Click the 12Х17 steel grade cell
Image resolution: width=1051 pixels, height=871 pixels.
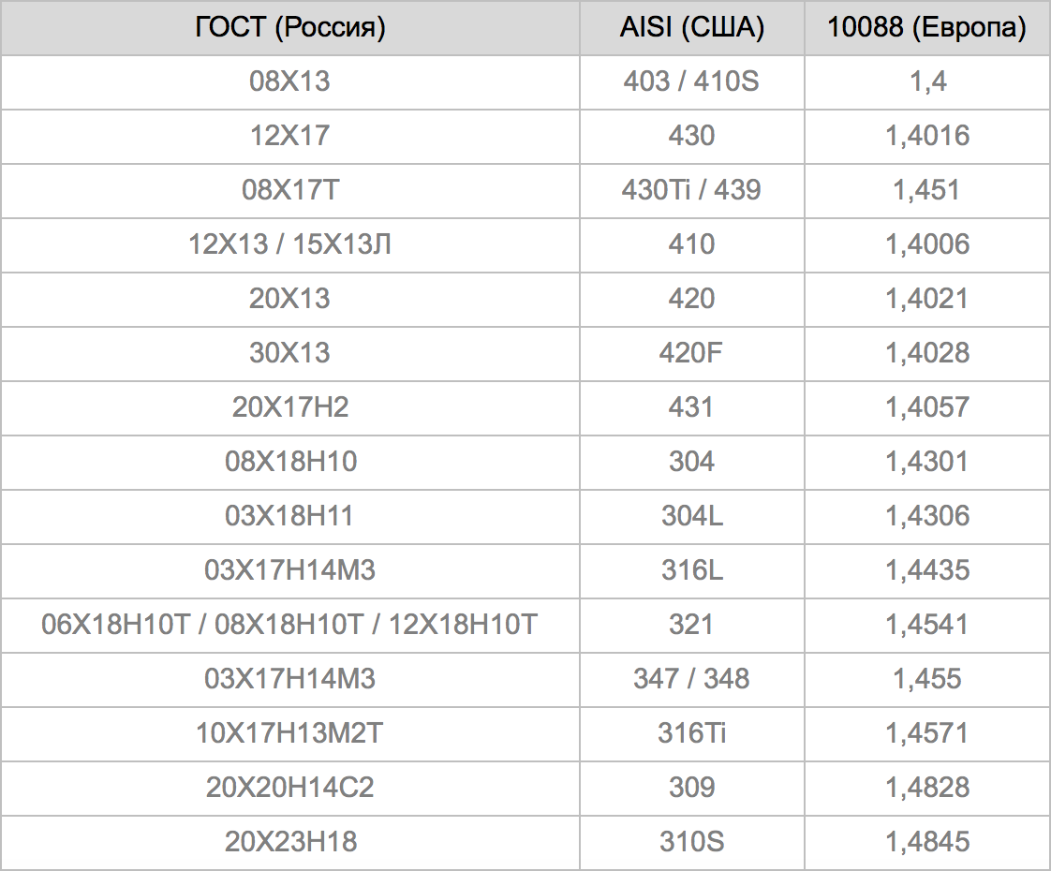click(290, 136)
